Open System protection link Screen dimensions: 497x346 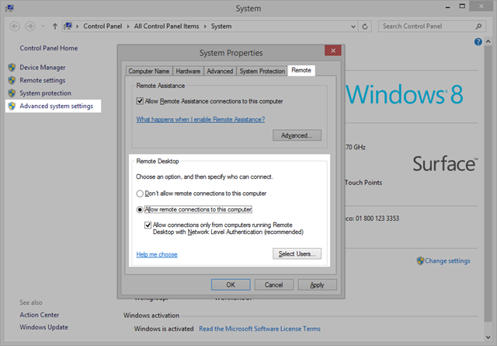(x=45, y=93)
